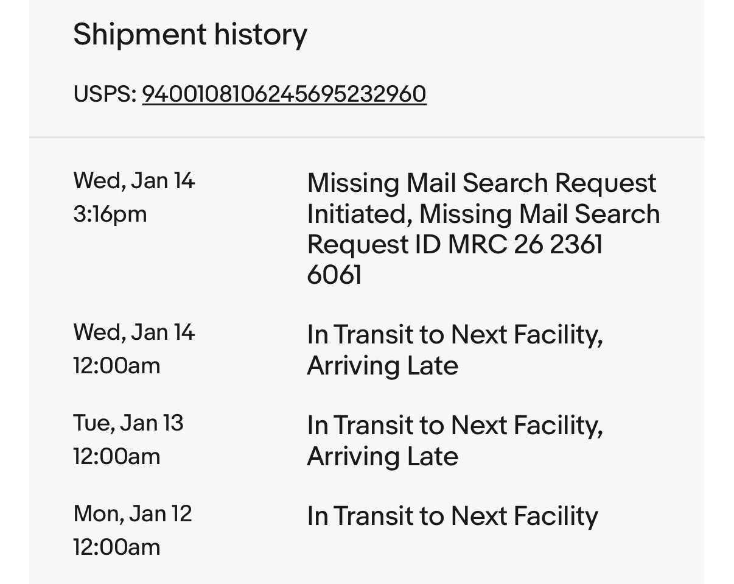
Task: Click the Mon, Jan 12 date
Action: click(x=133, y=513)
